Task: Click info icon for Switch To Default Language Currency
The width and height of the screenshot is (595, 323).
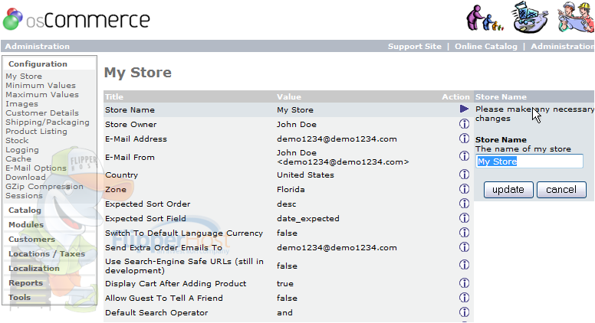Action: tap(464, 232)
